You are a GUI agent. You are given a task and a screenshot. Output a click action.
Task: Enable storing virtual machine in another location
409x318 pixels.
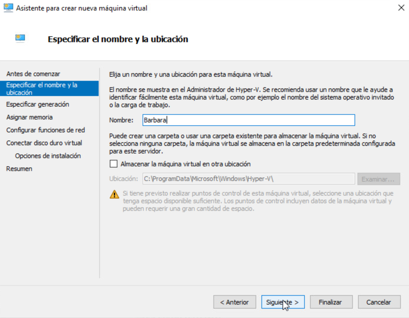point(114,164)
